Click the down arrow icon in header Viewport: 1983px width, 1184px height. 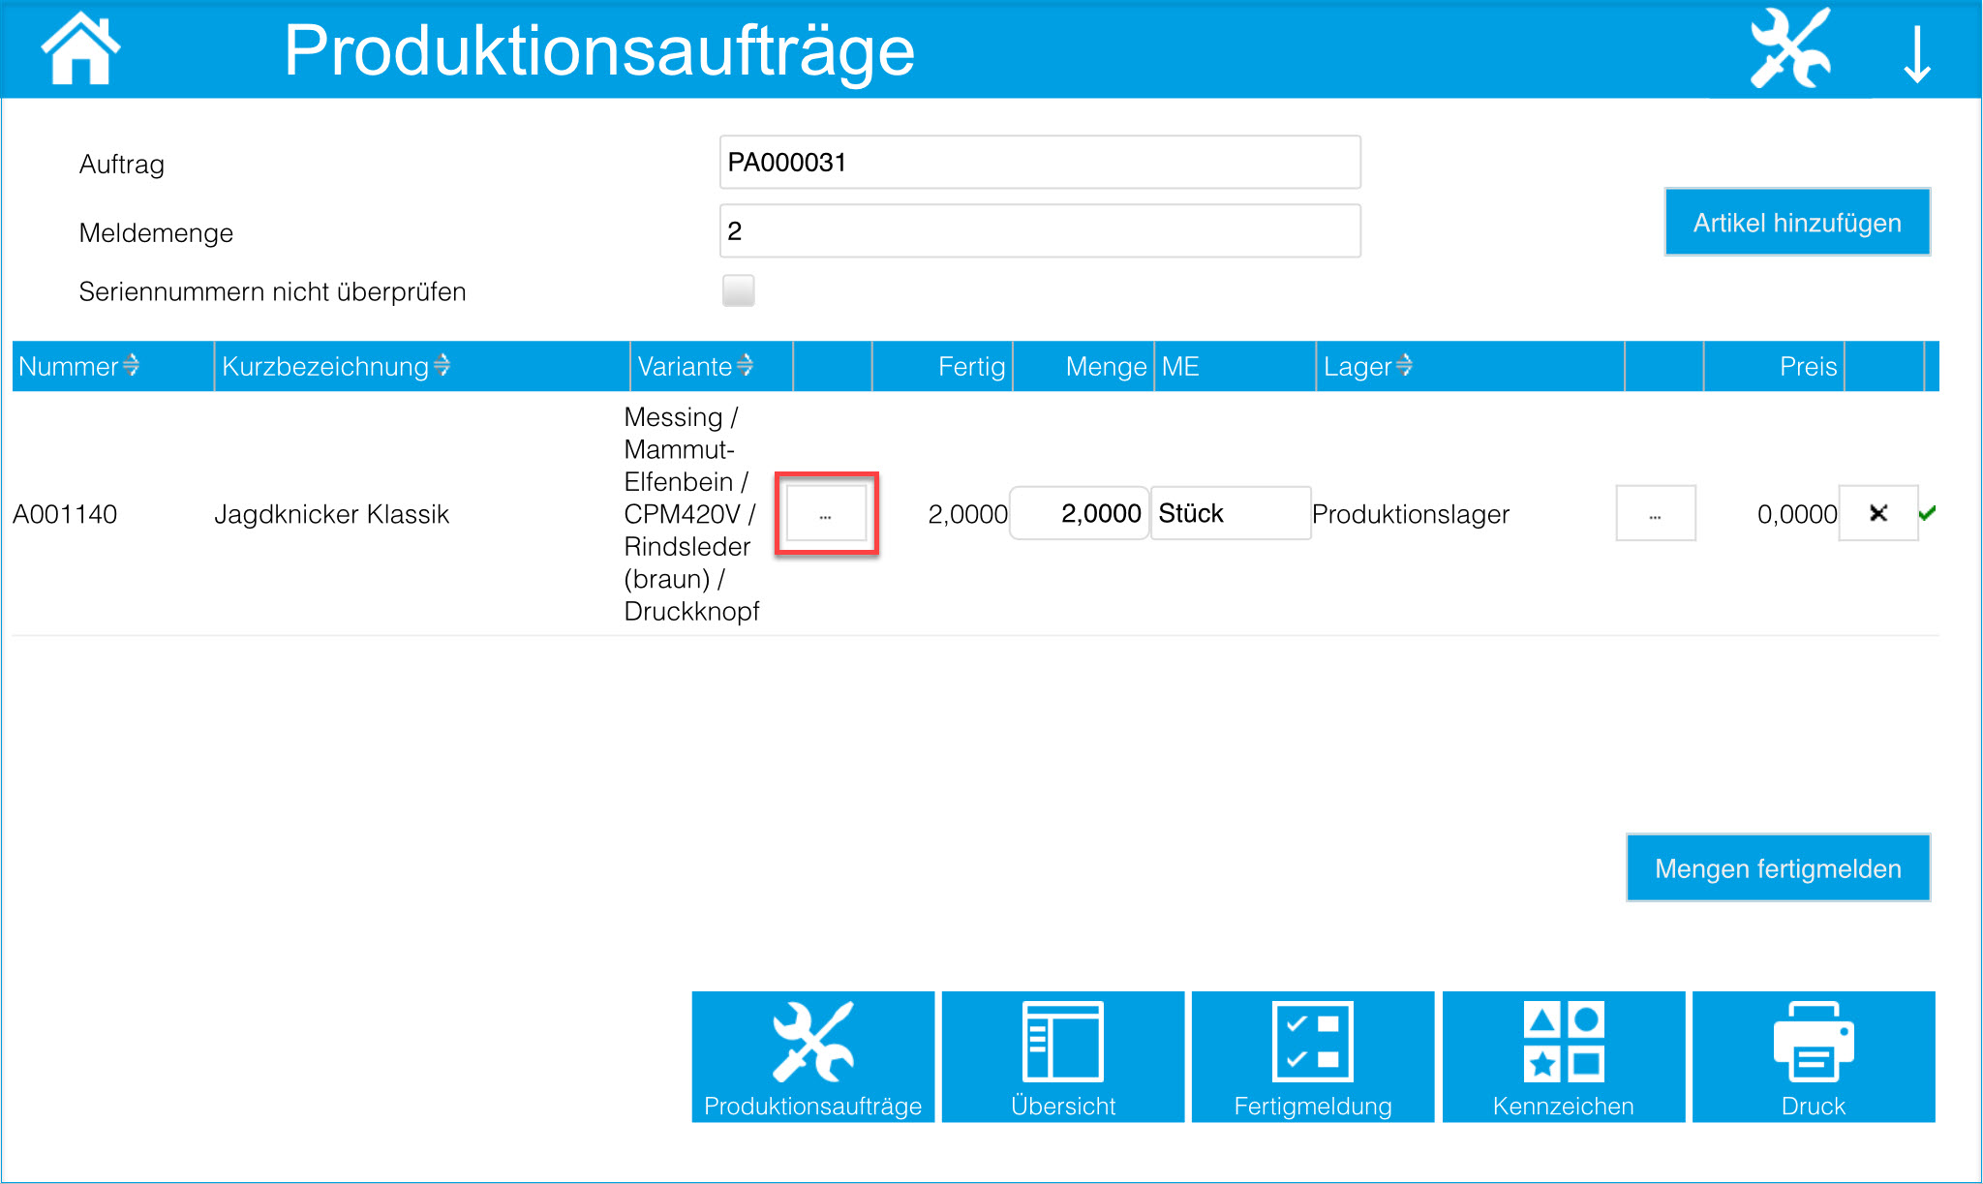(1916, 53)
